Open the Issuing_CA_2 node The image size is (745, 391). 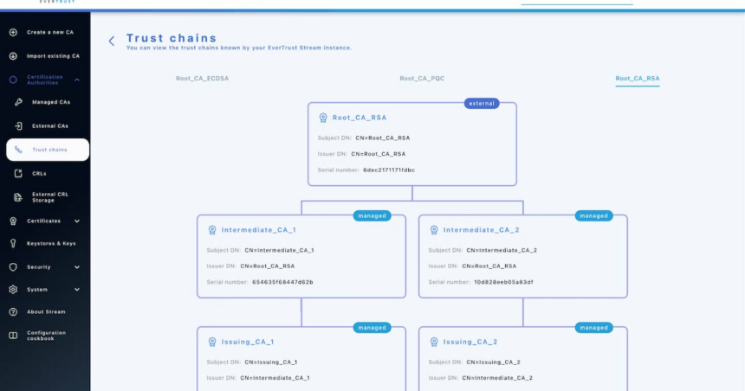tap(470, 342)
